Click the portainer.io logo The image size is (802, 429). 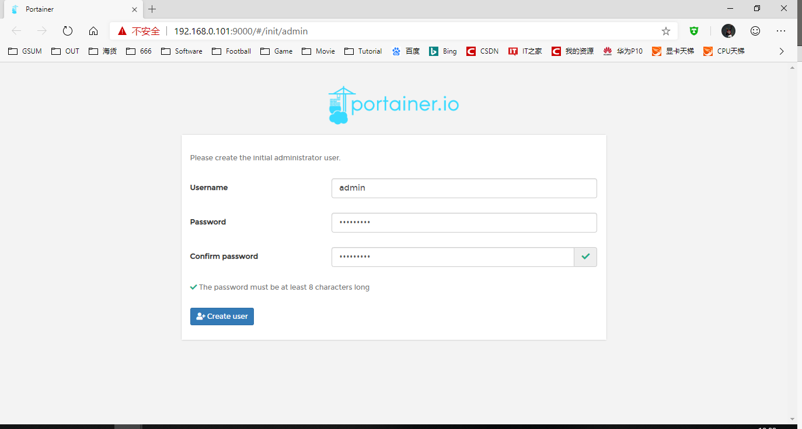[x=393, y=105]
